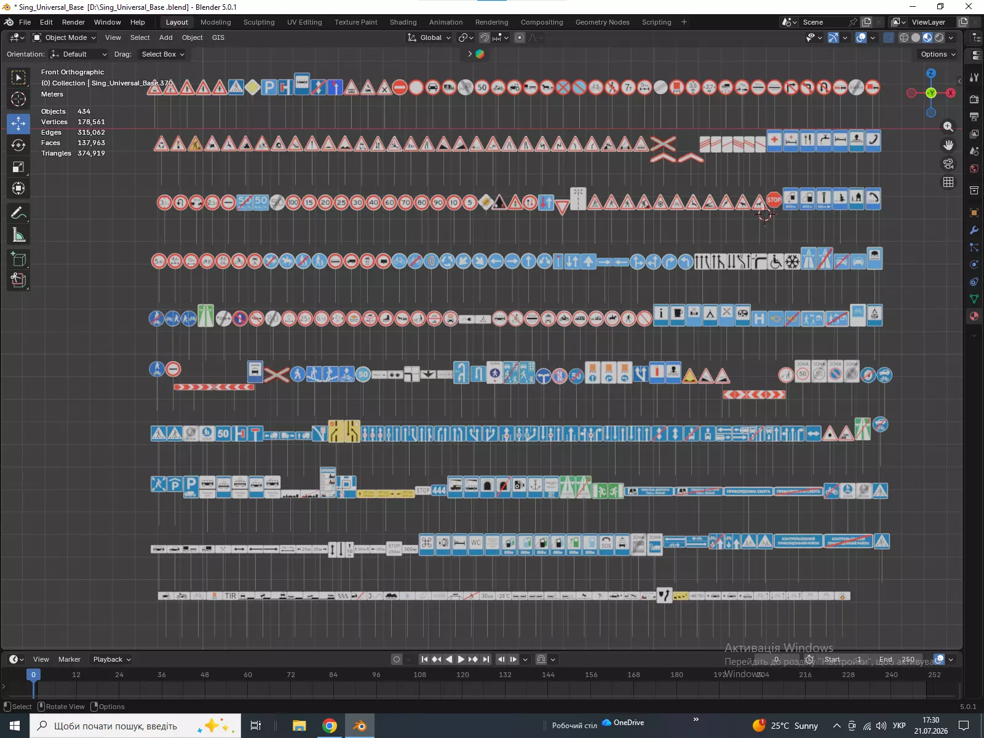Toggle viewport overlays
The height and width of the screenshot is (738, 984).
pos(861,38)
